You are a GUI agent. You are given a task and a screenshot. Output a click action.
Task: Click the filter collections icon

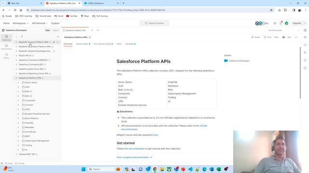coord(22,37)
